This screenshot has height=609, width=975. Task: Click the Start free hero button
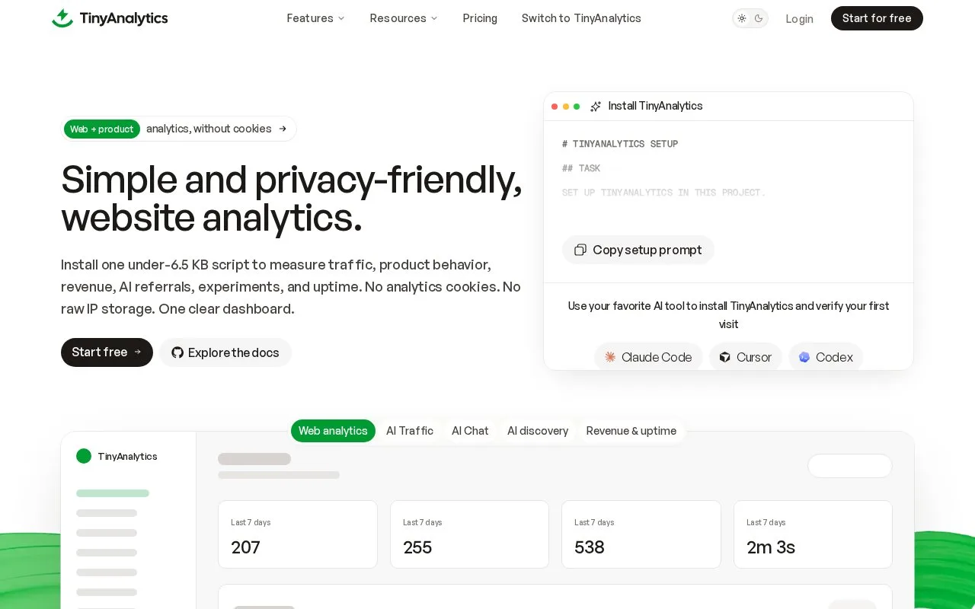[107, 352]
